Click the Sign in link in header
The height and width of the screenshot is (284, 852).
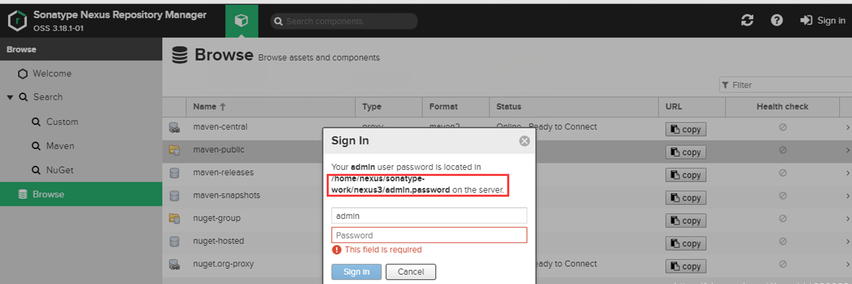[823, 21]
